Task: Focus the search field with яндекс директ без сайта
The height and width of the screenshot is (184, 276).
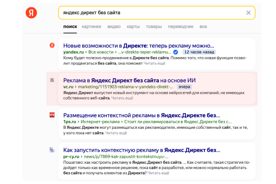Action: tap(157, 13)
